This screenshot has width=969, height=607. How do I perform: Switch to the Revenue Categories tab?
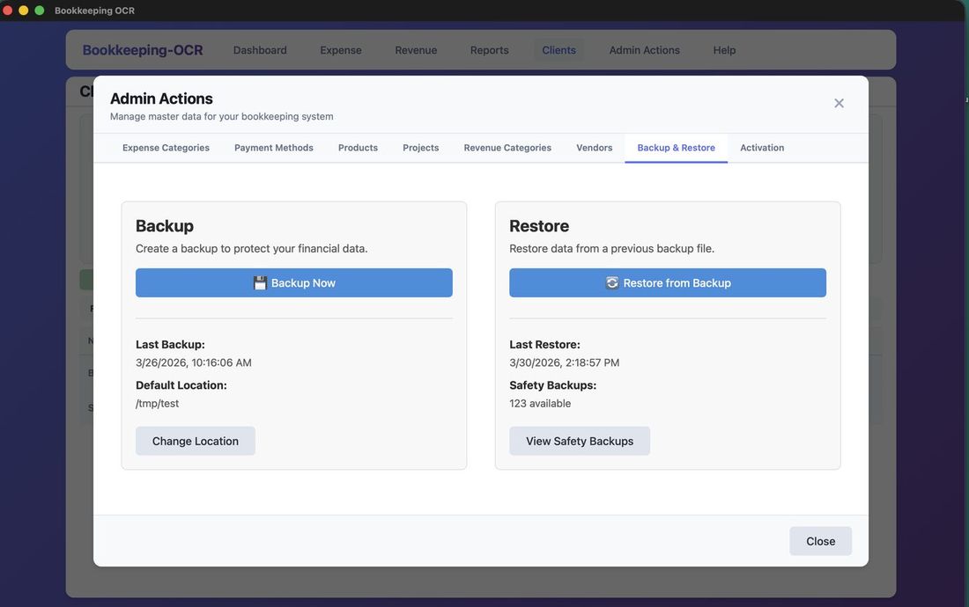pos(507,148)
